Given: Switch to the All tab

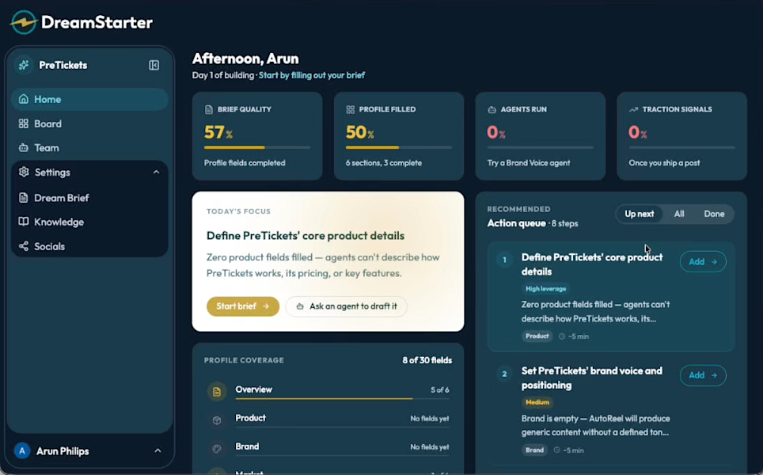Looking at the screenshot, I should click(679, 214).
